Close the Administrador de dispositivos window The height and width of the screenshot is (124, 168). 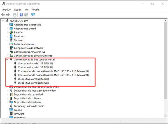(x=162, y=4)
